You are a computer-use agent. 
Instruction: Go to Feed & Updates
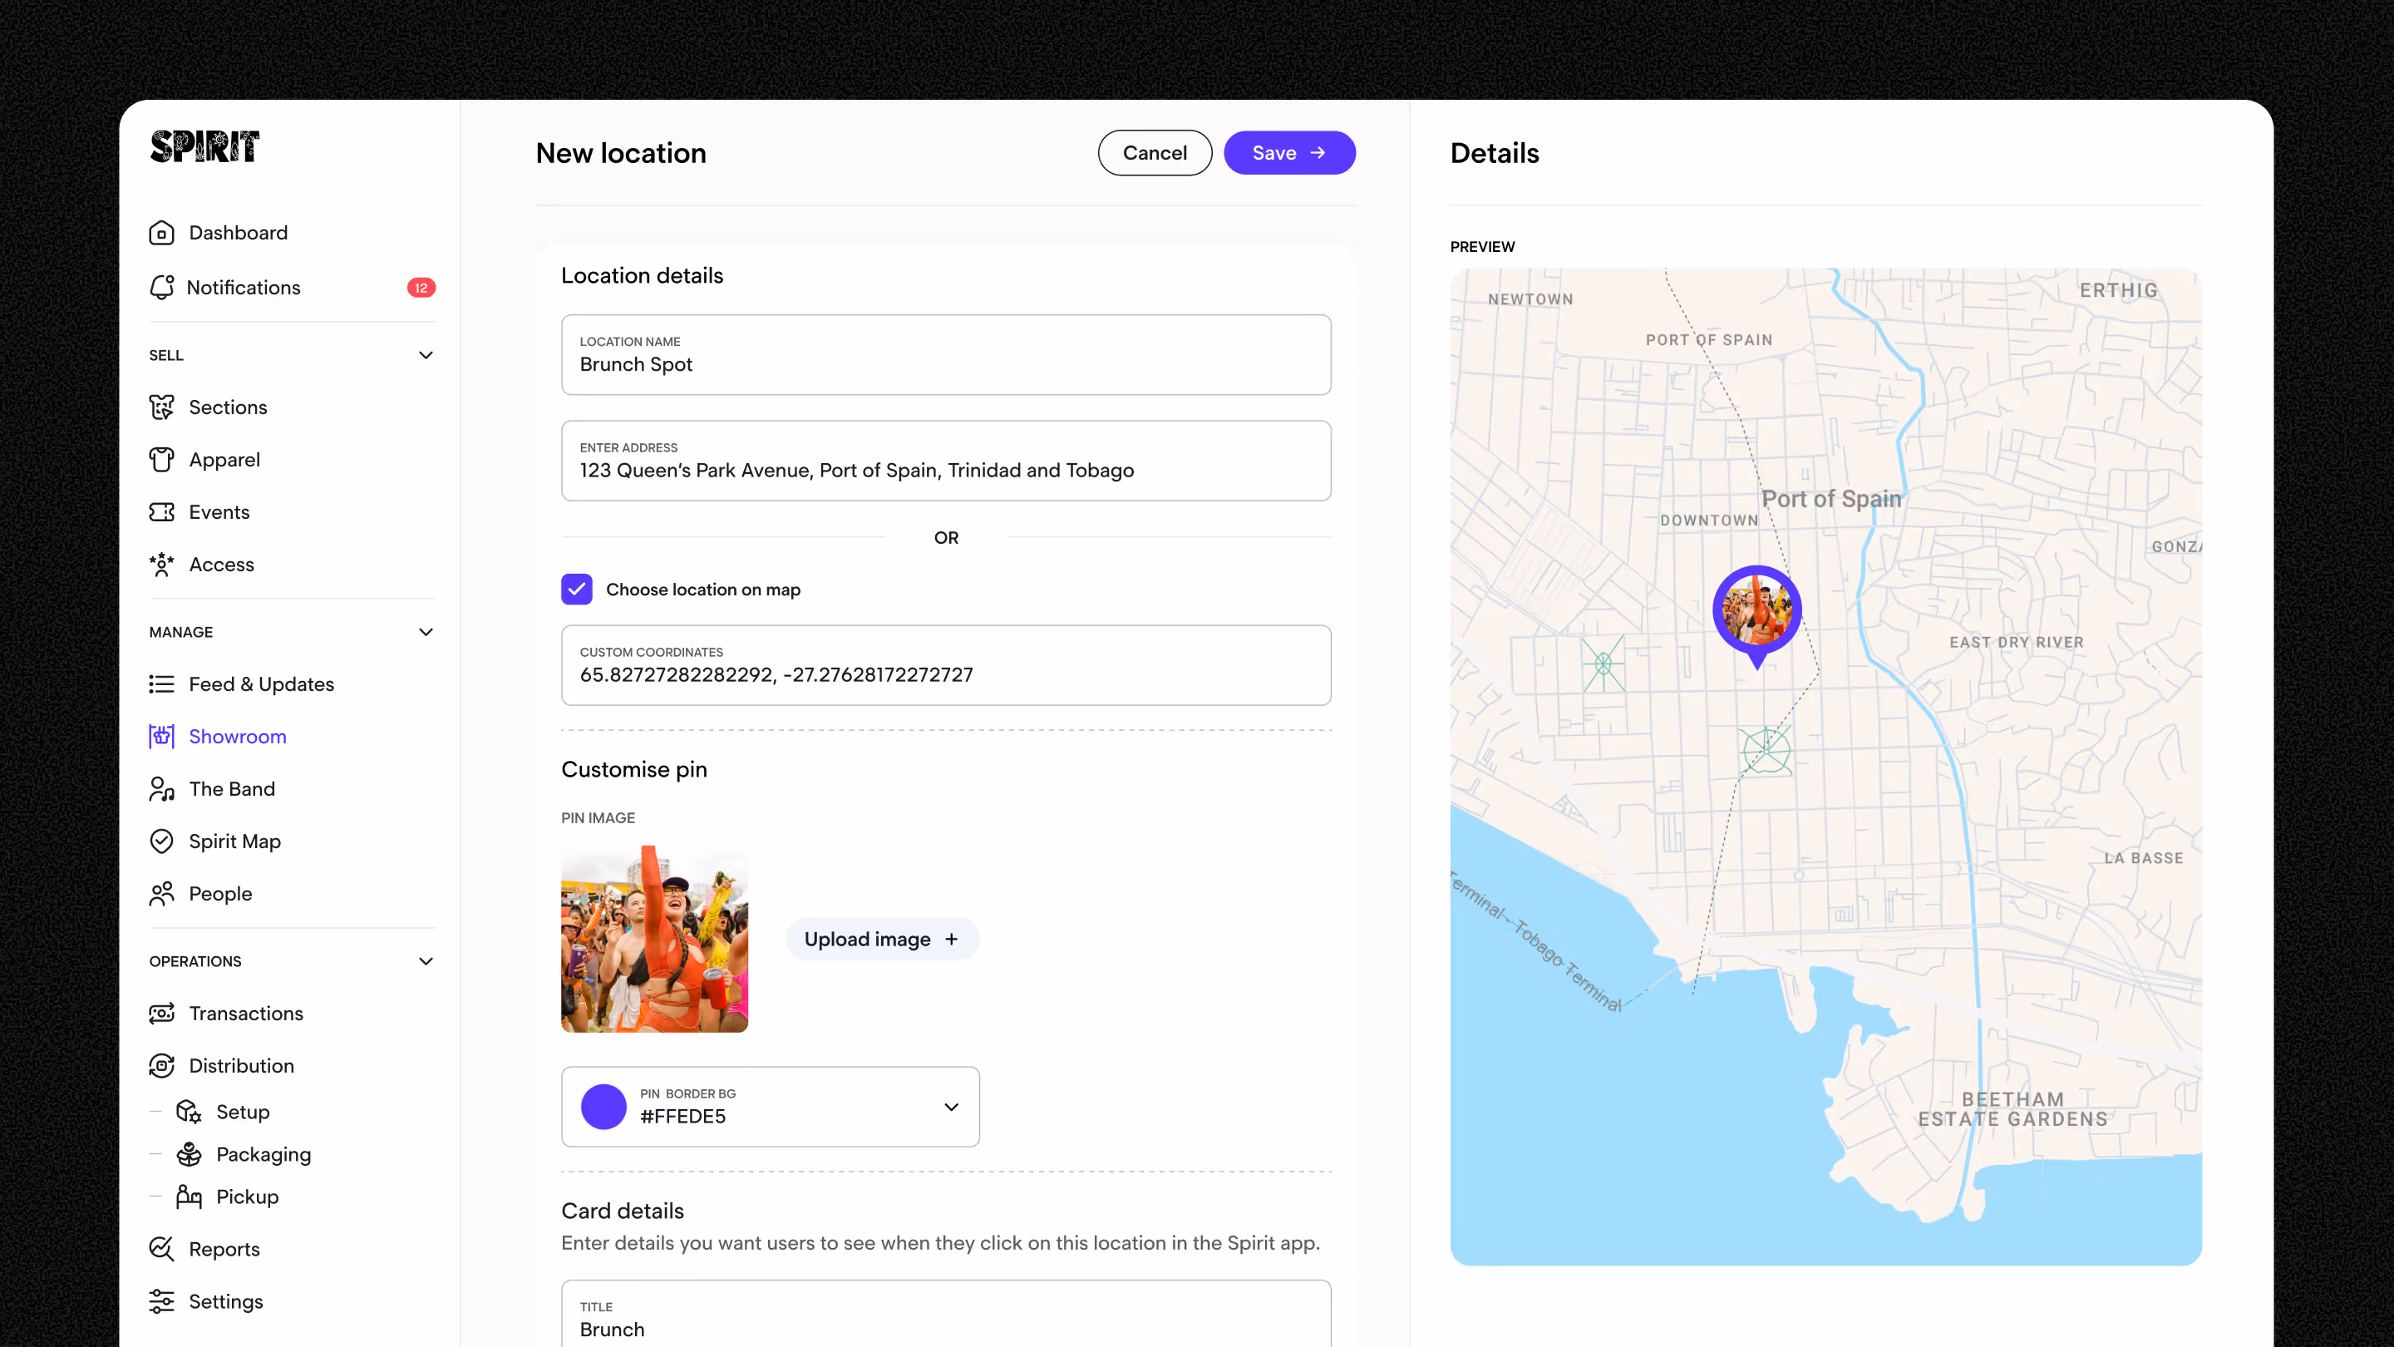(261, 684)
